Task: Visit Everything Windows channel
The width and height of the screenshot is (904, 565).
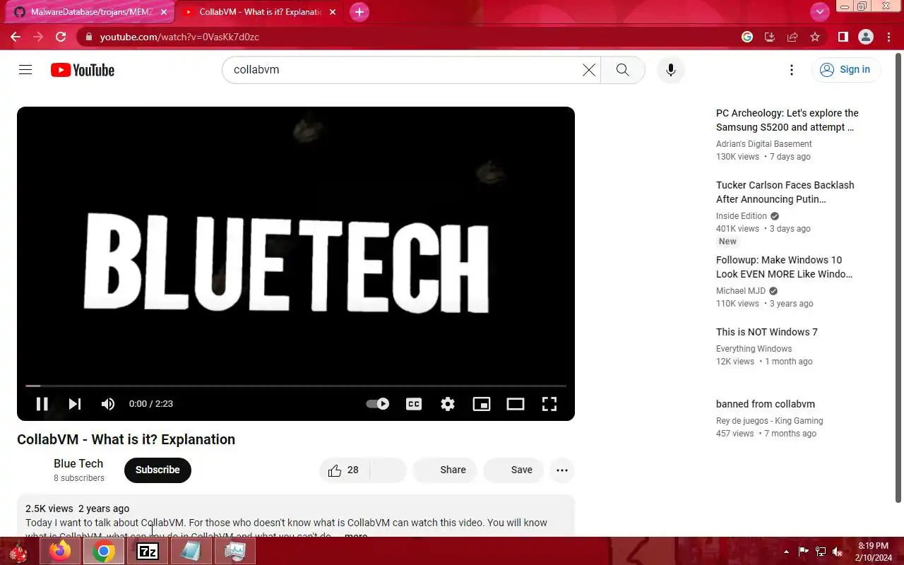Action: (754, 349)
